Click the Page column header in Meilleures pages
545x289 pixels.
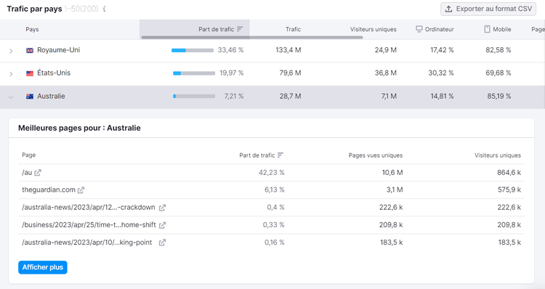[29, 155]
